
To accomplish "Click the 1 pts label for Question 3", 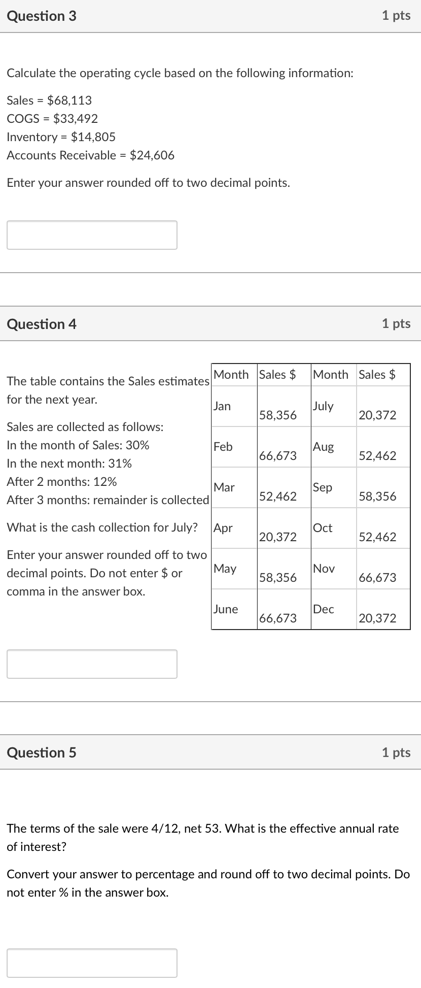I will (397, 16).
